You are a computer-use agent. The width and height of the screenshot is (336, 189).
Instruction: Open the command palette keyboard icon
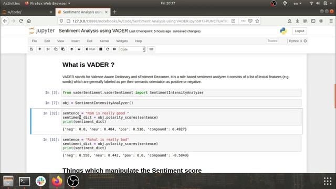point(151,49)
